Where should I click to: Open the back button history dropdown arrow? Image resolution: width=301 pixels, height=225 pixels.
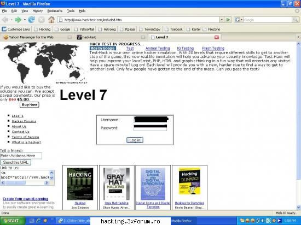coord(11,20)
